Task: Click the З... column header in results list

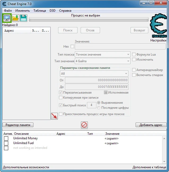Action: pos(35,31)
